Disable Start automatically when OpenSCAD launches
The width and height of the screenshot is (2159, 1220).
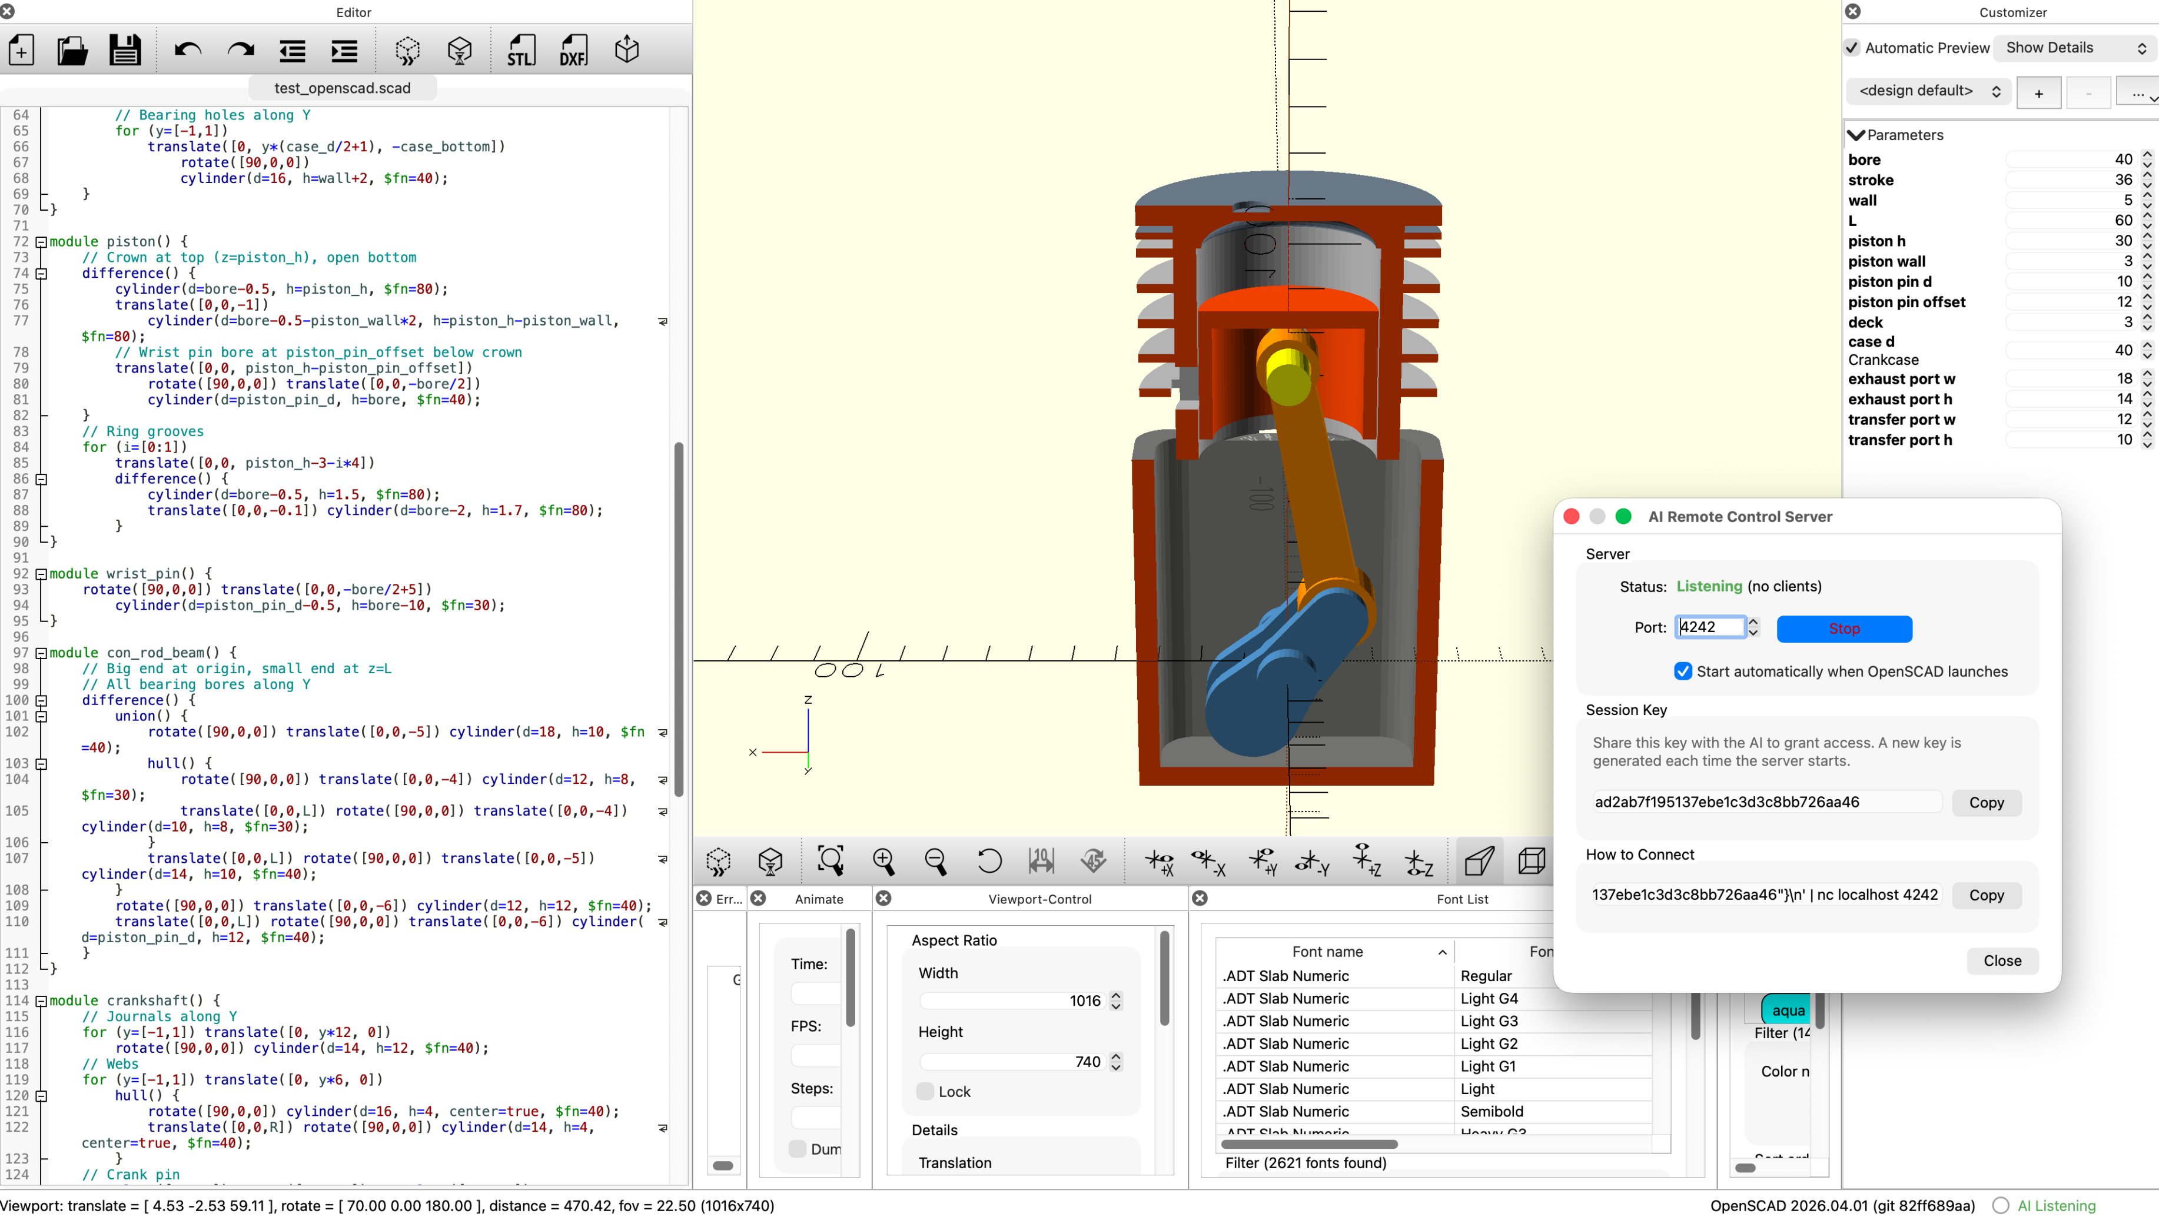click(1682, 671)
